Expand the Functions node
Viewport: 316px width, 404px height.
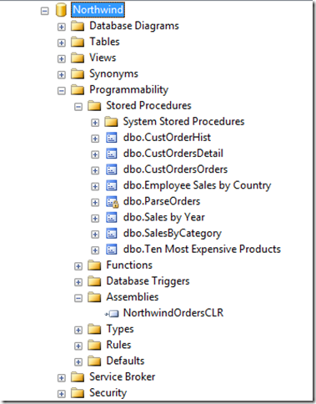coord(78,266)
